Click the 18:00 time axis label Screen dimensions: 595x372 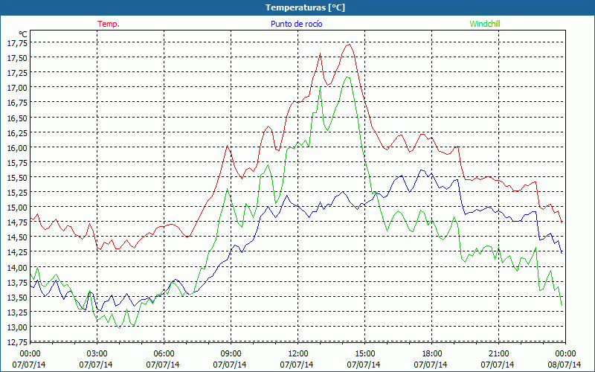coord(432,354)
